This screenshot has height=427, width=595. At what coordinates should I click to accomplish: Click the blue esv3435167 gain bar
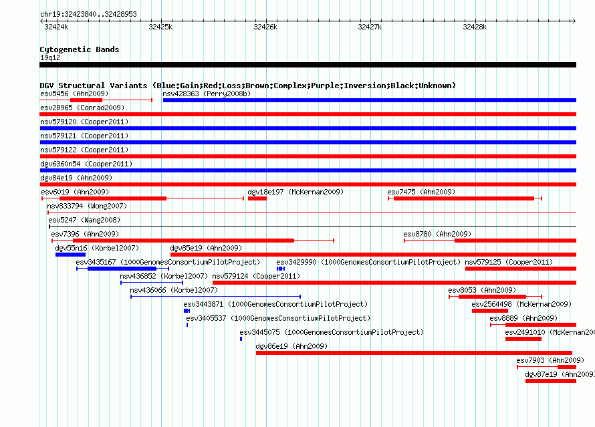(122, 269)
